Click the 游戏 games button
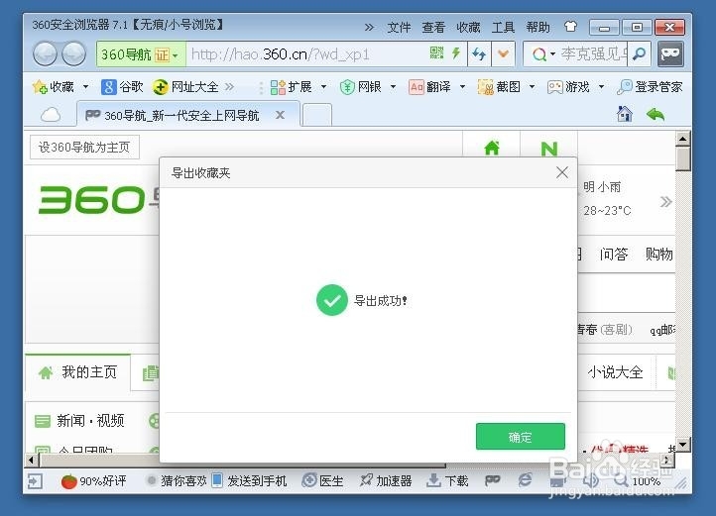The height and width of the screenshot is (516, 716). click(x=568, y=87)
